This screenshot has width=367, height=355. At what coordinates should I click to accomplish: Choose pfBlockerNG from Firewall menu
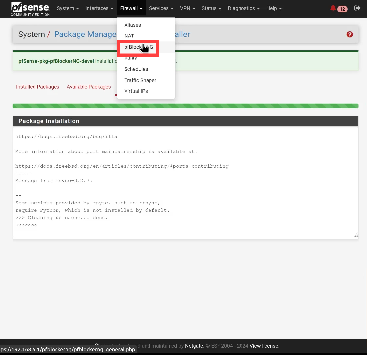(x=146, y=47)
